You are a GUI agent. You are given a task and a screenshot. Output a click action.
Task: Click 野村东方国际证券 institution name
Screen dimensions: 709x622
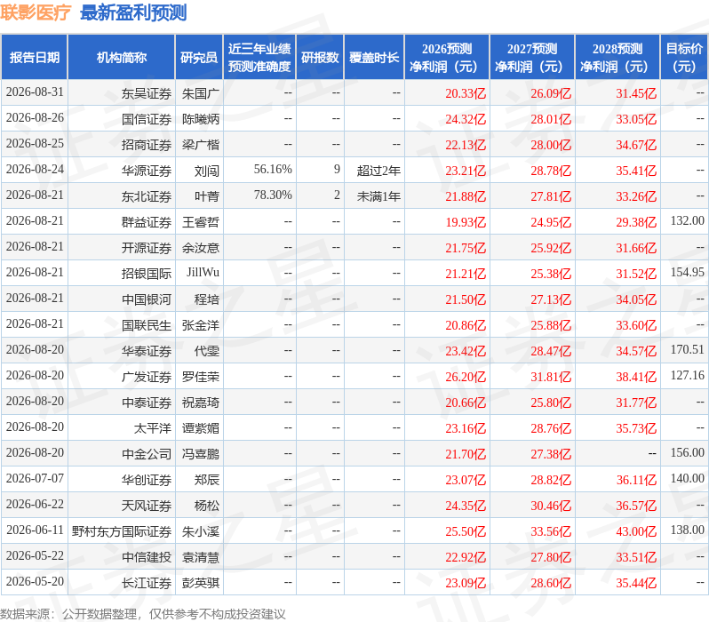tap(122, 531)
